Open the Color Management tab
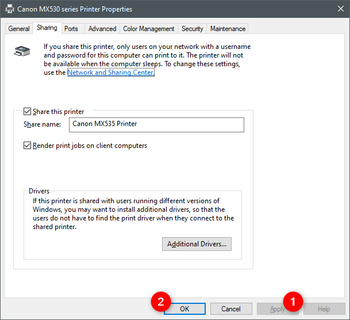 tap(149, 29)
